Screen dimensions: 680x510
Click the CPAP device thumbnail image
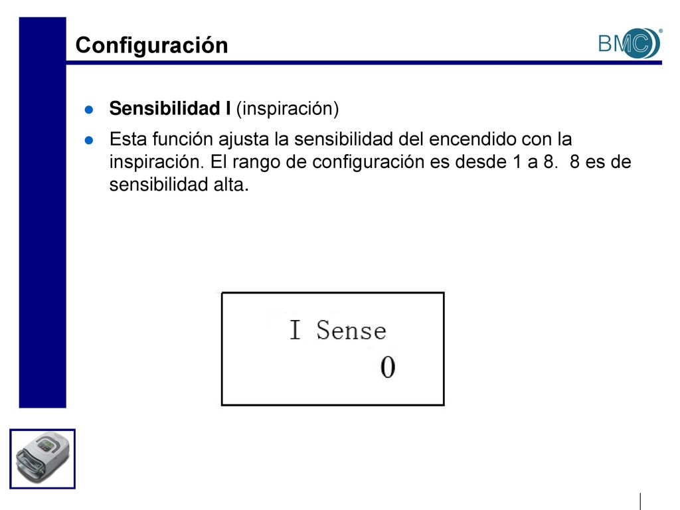(42, 459)
